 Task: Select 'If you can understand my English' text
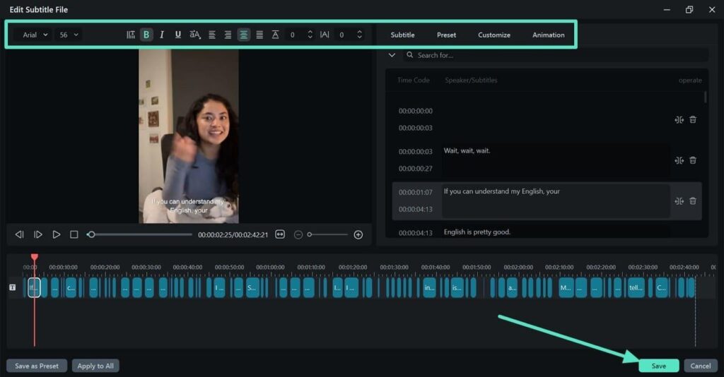[501, 191]
